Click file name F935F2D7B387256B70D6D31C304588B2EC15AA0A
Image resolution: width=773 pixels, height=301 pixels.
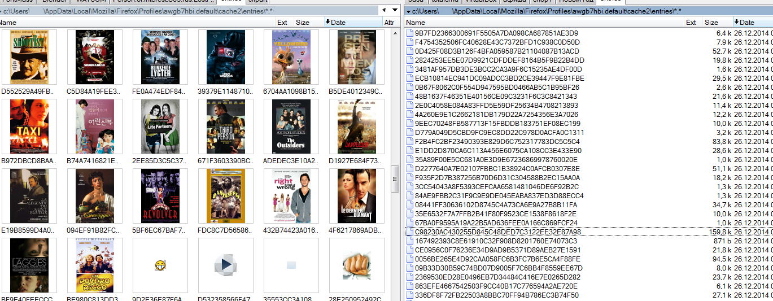click(497, 178)
